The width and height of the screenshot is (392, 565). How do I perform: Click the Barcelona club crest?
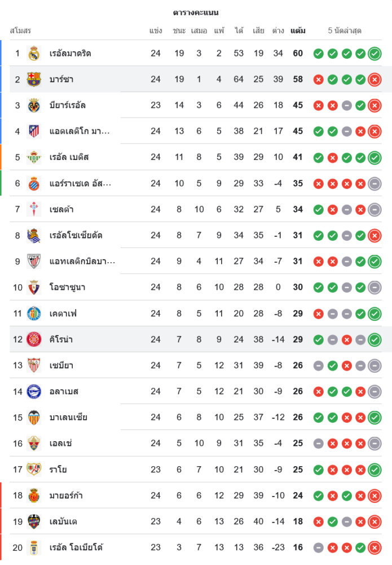[x=34, y=79]
